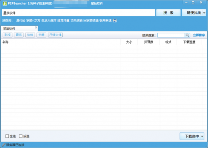This screenshot has width=208, height=148.
Task: Focus the 结果搜索 input field
Action: coord(171,35)
